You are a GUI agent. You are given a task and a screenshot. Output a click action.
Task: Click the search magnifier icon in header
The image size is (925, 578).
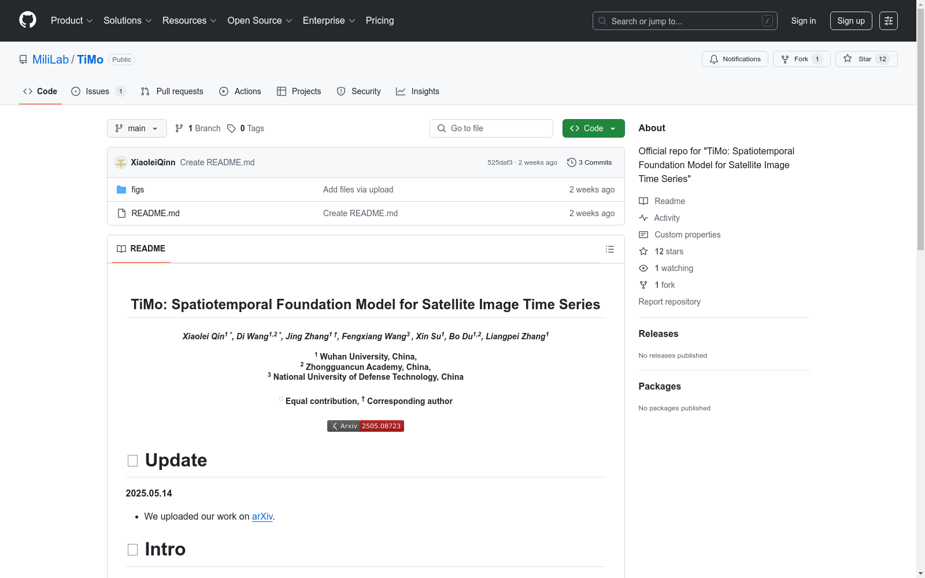click(602, 21)
